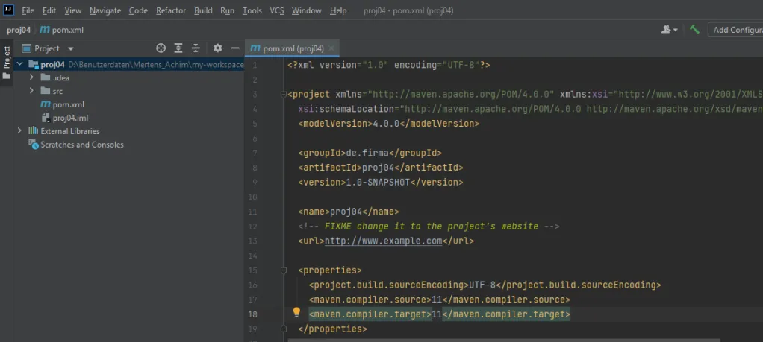Click the groupId value de.firma
Screen dimensions: 763x342
tap(367, 153)
